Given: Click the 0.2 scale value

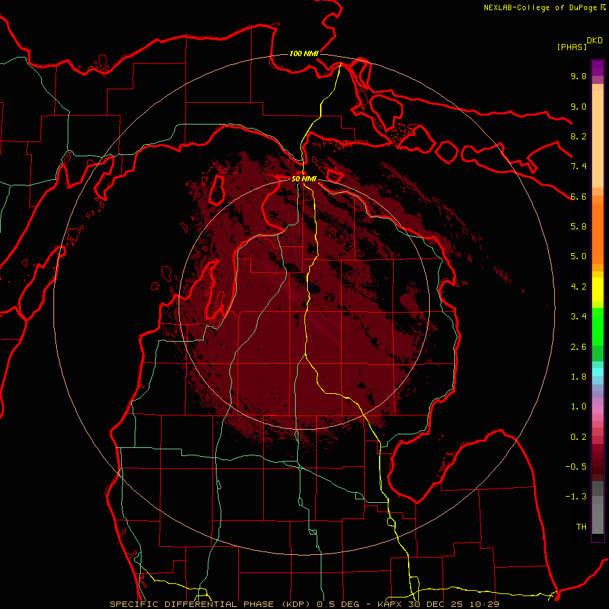Looking at the screenshot, I should 579,437.
